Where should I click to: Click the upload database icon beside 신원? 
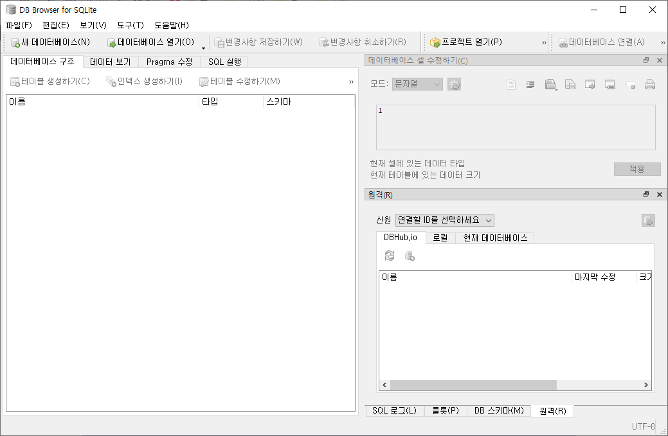[x=648, y=220]
